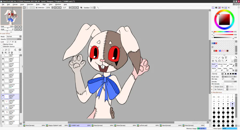Image resolution: width=240 pixels, height=130 pixels.
Task: Open the Filter menu
Action: coord(44,5)
